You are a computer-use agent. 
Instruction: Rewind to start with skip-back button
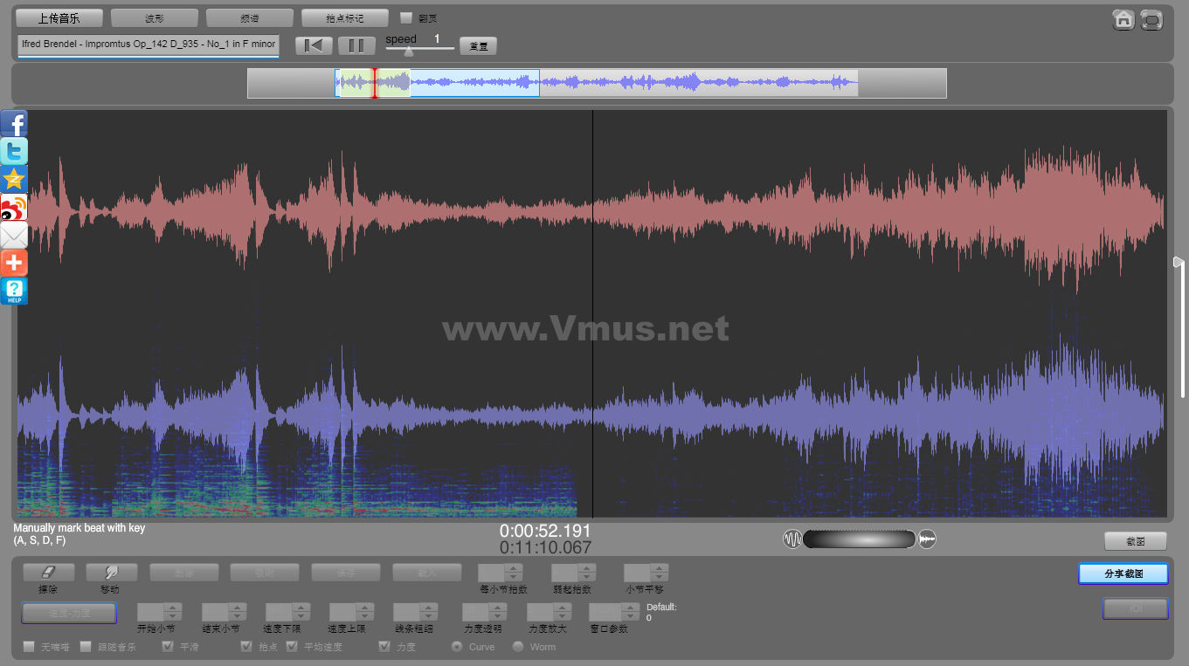[x=314, y=45]
